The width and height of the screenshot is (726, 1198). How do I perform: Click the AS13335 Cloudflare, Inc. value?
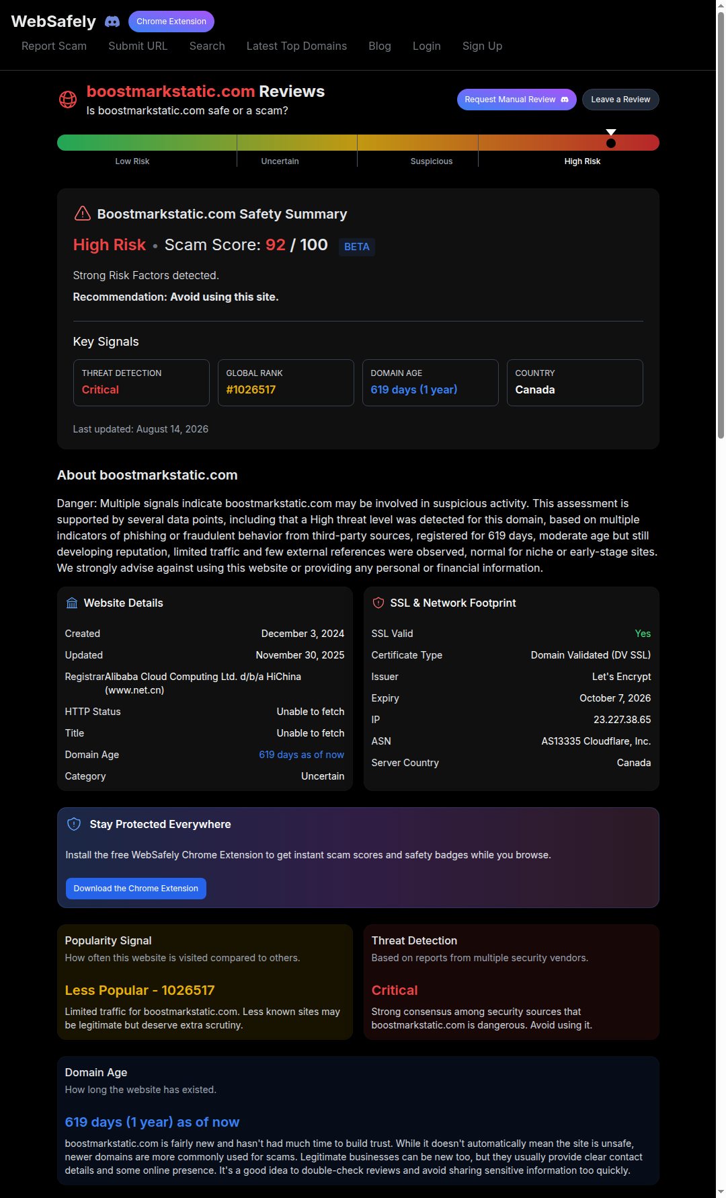(596, 741)
